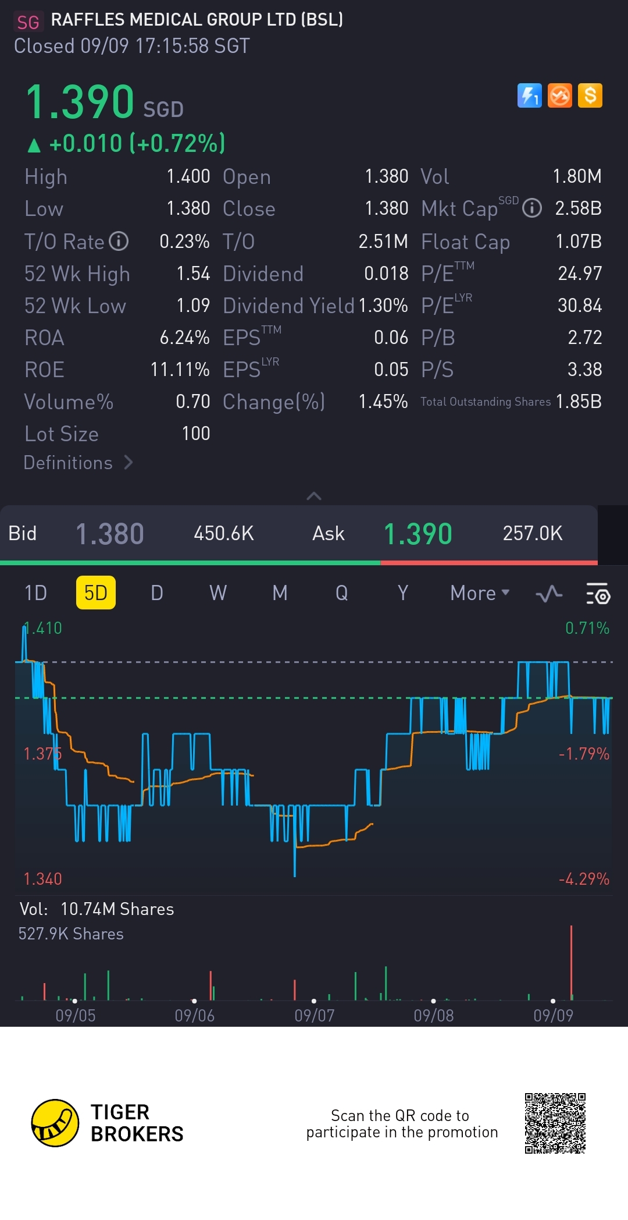Collapse the stats panel with the up chevron
628x1220 pixels.
(314, 496)
